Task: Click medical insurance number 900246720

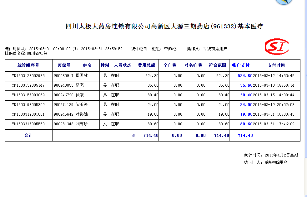Action: pyautogui.click(x=64, y=95)
